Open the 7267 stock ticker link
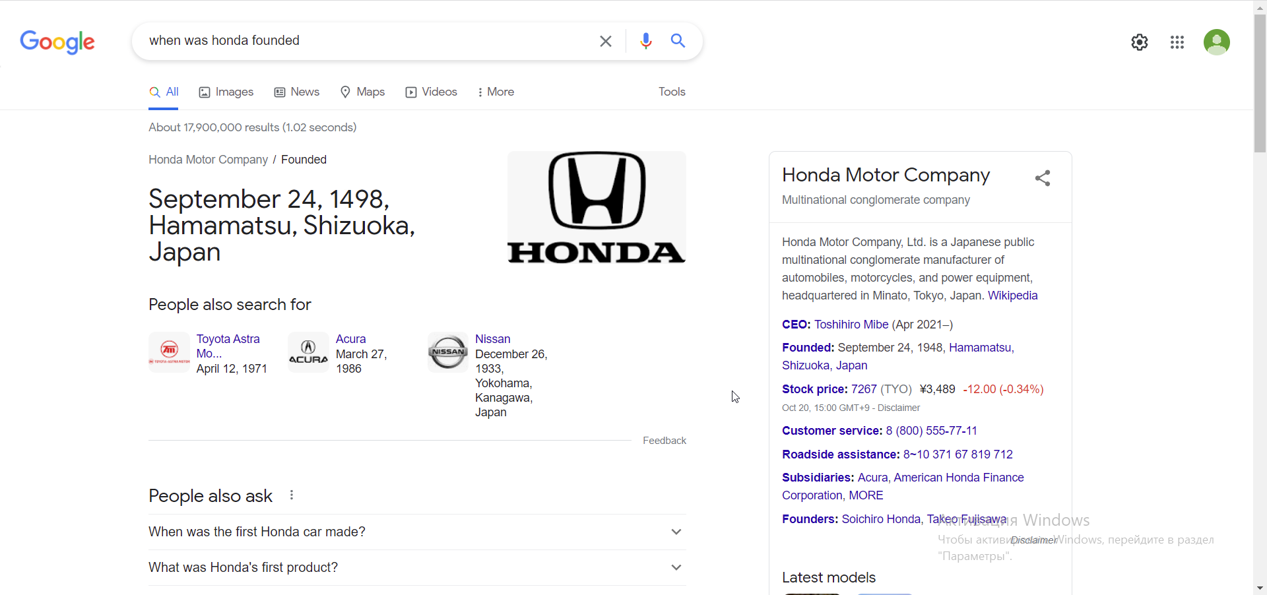This screenshot has width=1267, height=595. pyautogui.click(x=864, y=389)
